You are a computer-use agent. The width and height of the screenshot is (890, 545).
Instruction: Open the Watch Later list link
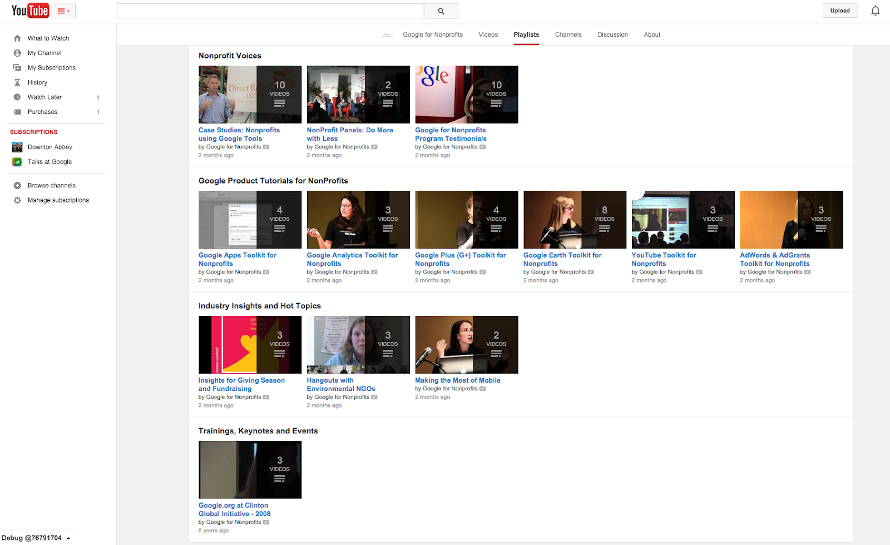pos(44,97)
